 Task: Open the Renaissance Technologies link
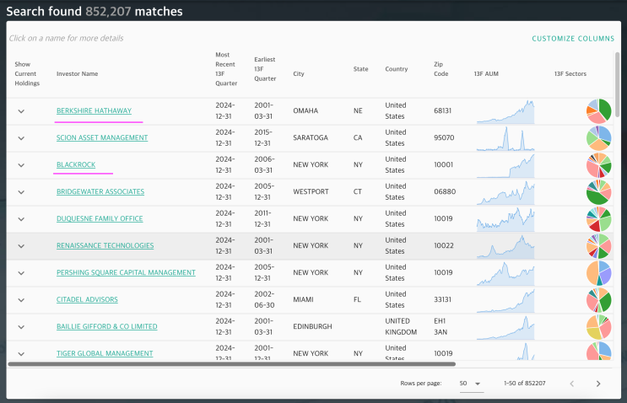point(105,245)
